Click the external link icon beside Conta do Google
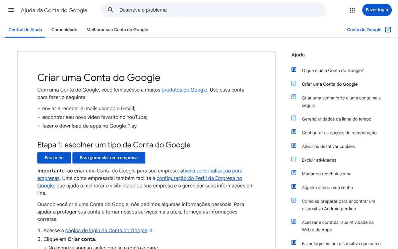This screenshot has height=249, width=398. pyautogui.click(x=388, y=30)
